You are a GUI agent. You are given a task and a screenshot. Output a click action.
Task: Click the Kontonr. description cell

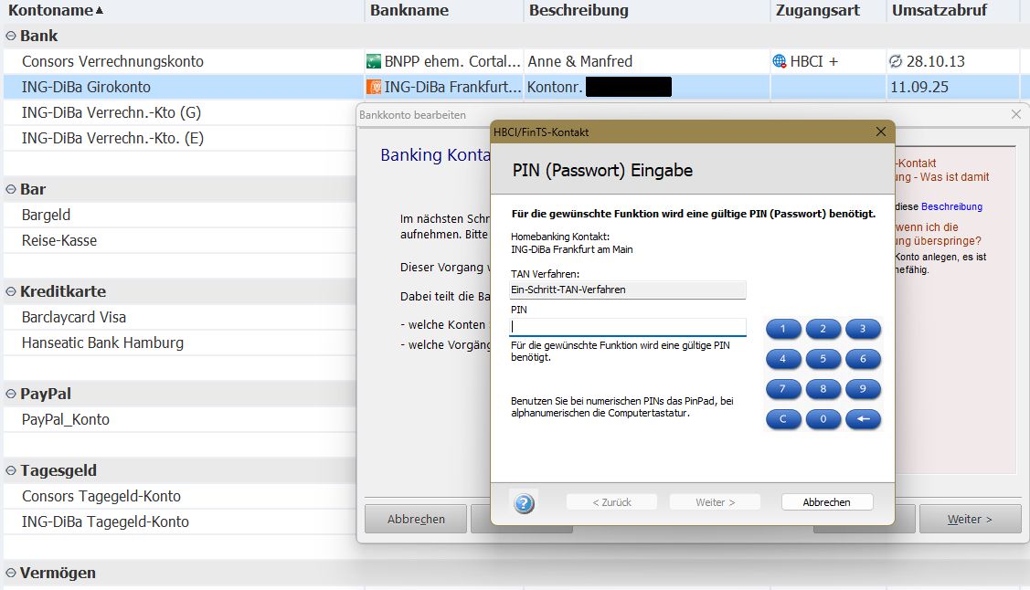tap(647, 87)
